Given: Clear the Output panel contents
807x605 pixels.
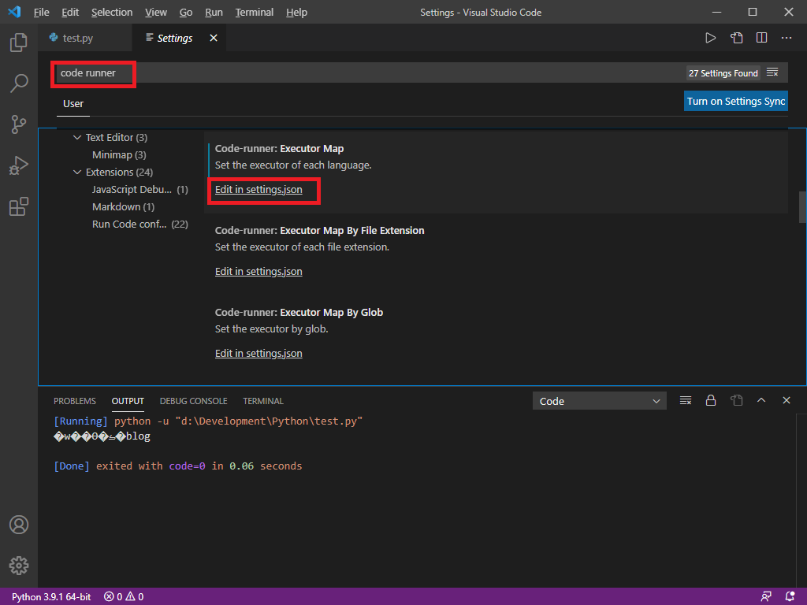Looking at the screenshot, I should click(x=686, y=400).
